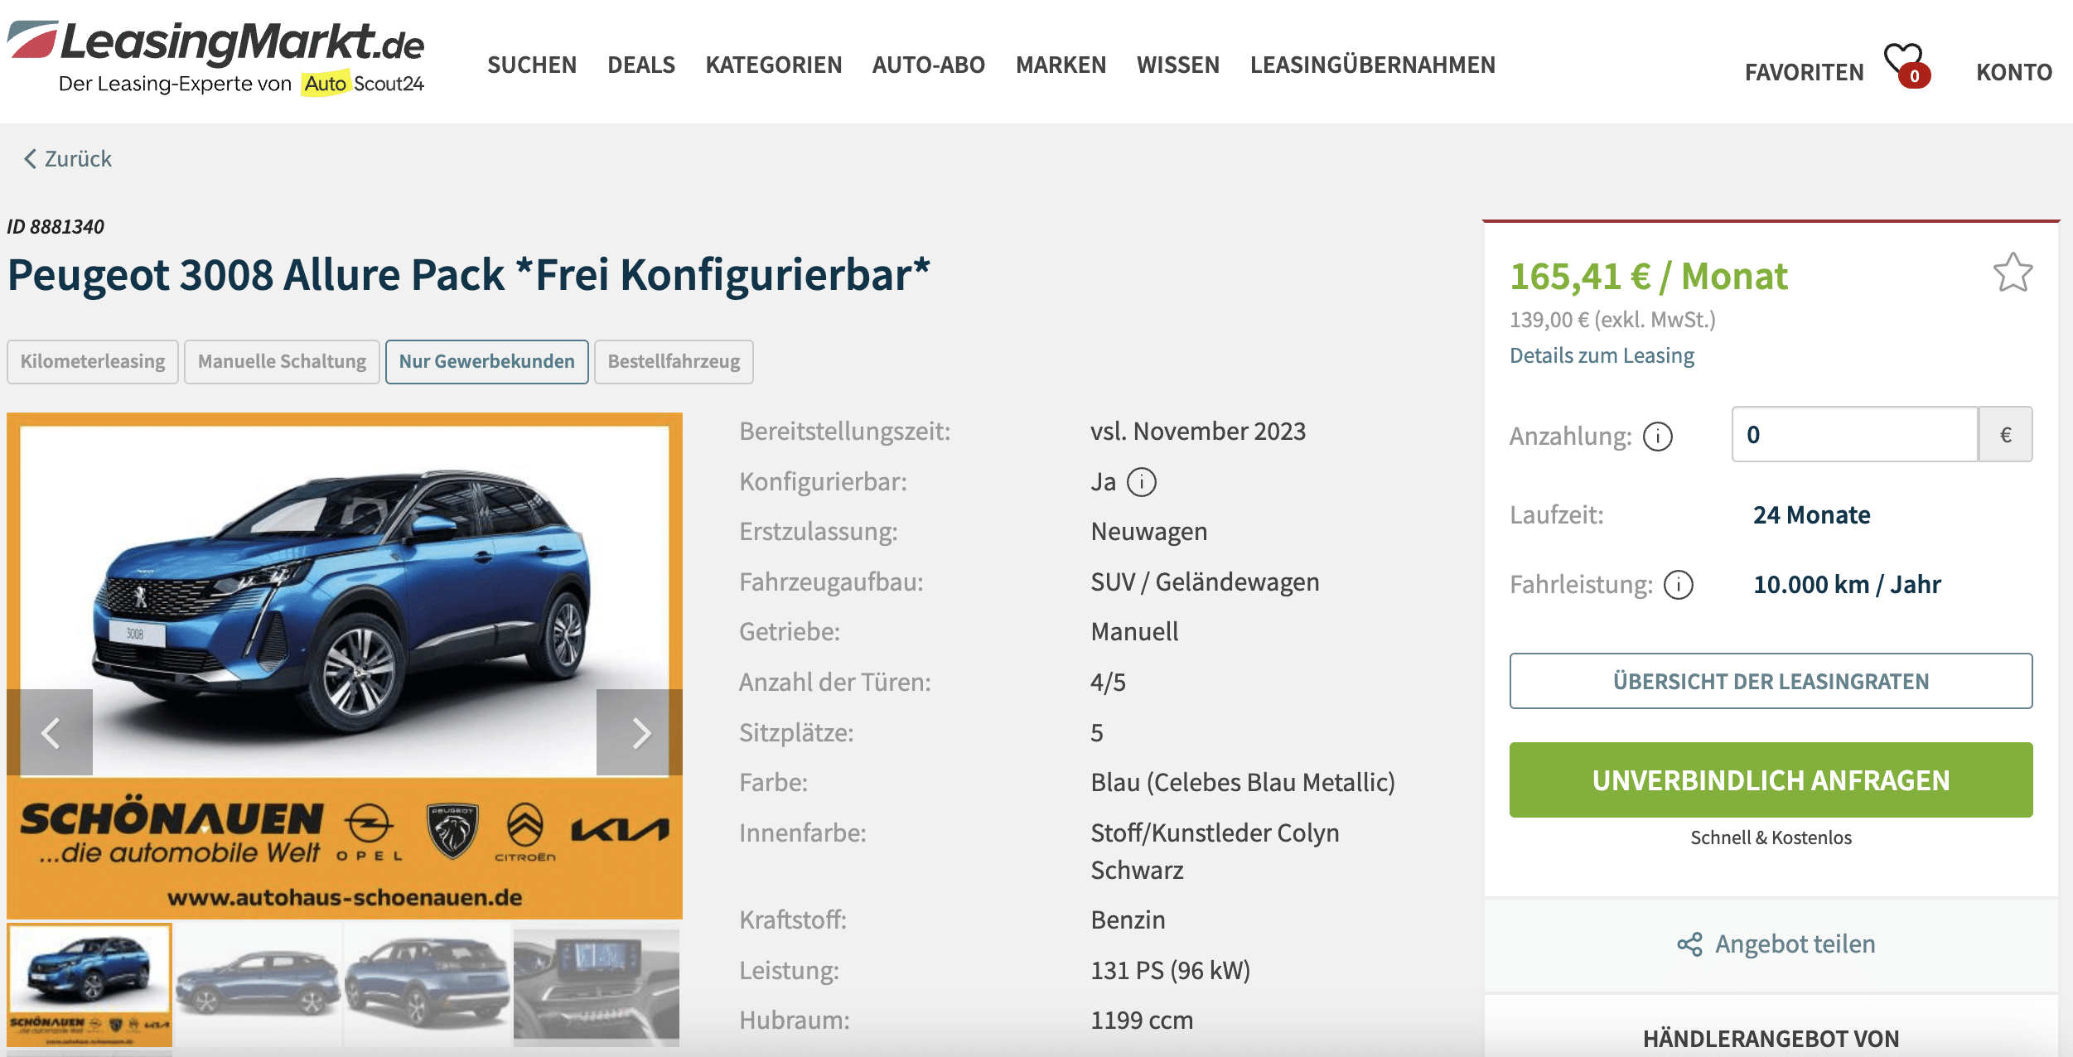
Task: Show next car photo with right arrow
Action: click(640, 732)
